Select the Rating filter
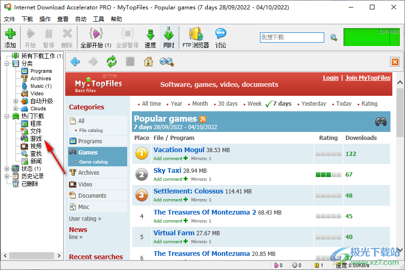The image size is (405, 270). [369, 104]
